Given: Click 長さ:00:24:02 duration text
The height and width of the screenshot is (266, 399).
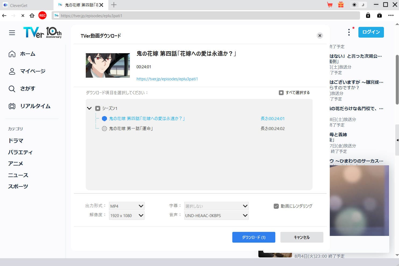Looking at the screenshot, I should 273,129.
